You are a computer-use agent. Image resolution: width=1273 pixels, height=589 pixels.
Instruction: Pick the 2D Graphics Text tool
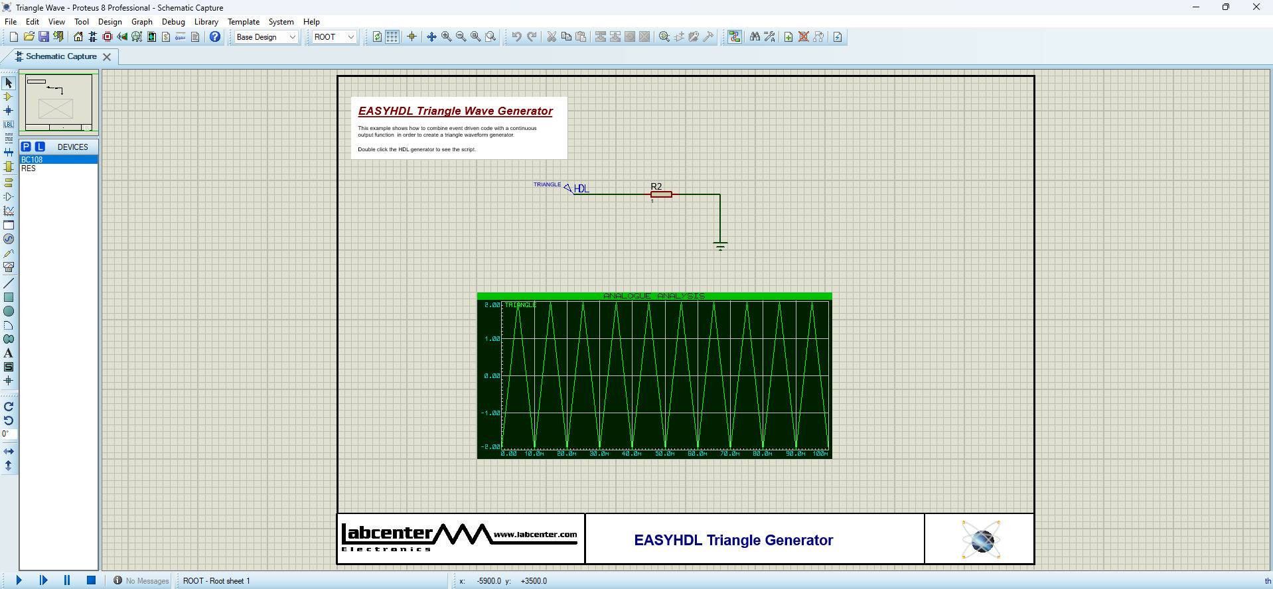(x=9, y=354)
